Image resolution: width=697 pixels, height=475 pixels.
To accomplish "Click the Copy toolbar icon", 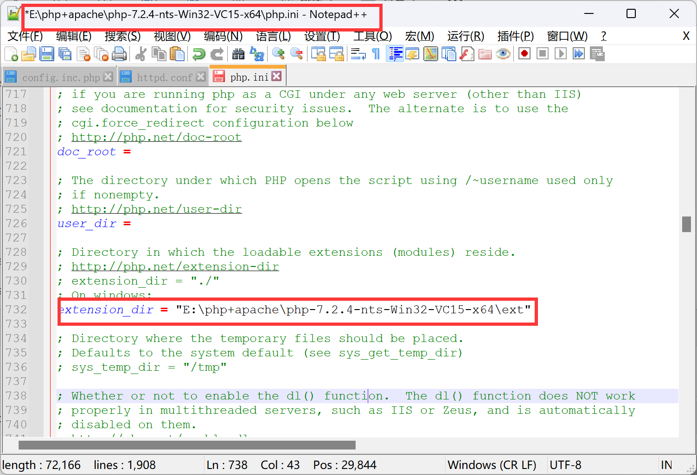I will tap(159, 54).
